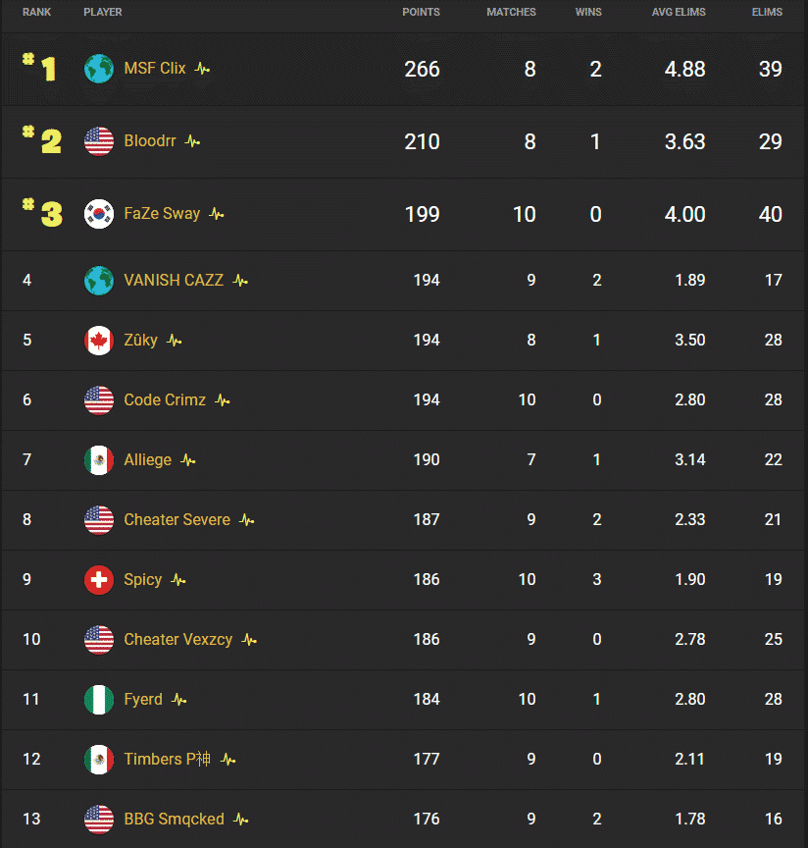
Task: Click Spicy's Switzerland flag icon
Action: pos(98,579)
